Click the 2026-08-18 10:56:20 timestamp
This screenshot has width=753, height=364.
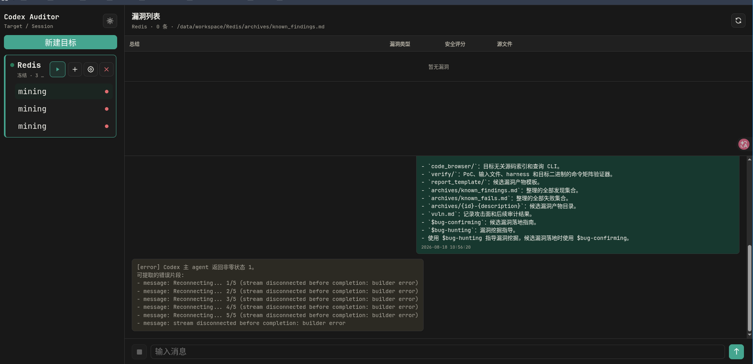(446, 247)
